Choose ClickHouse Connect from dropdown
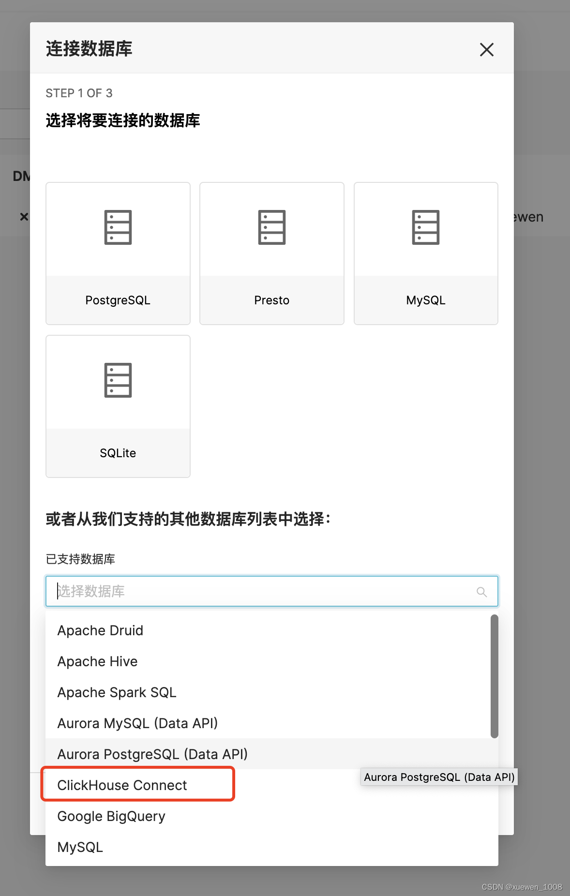The image size is (570, 896). coord(272,785)
